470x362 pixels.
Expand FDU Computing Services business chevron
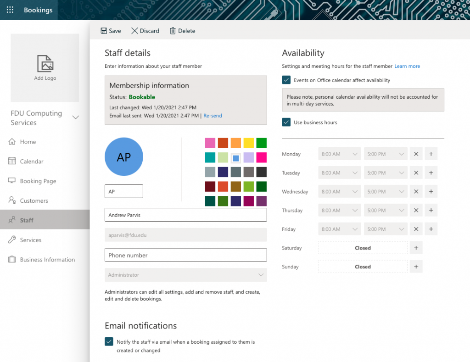tap(76, 117)
